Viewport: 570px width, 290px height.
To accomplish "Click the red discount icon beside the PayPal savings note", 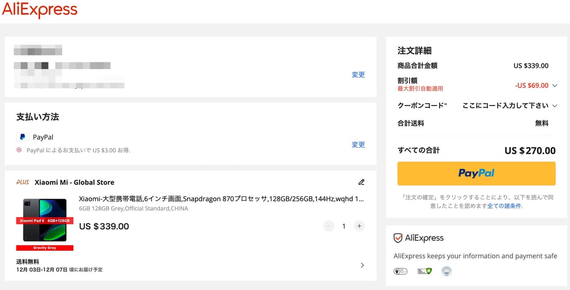I will coord(19,150).
